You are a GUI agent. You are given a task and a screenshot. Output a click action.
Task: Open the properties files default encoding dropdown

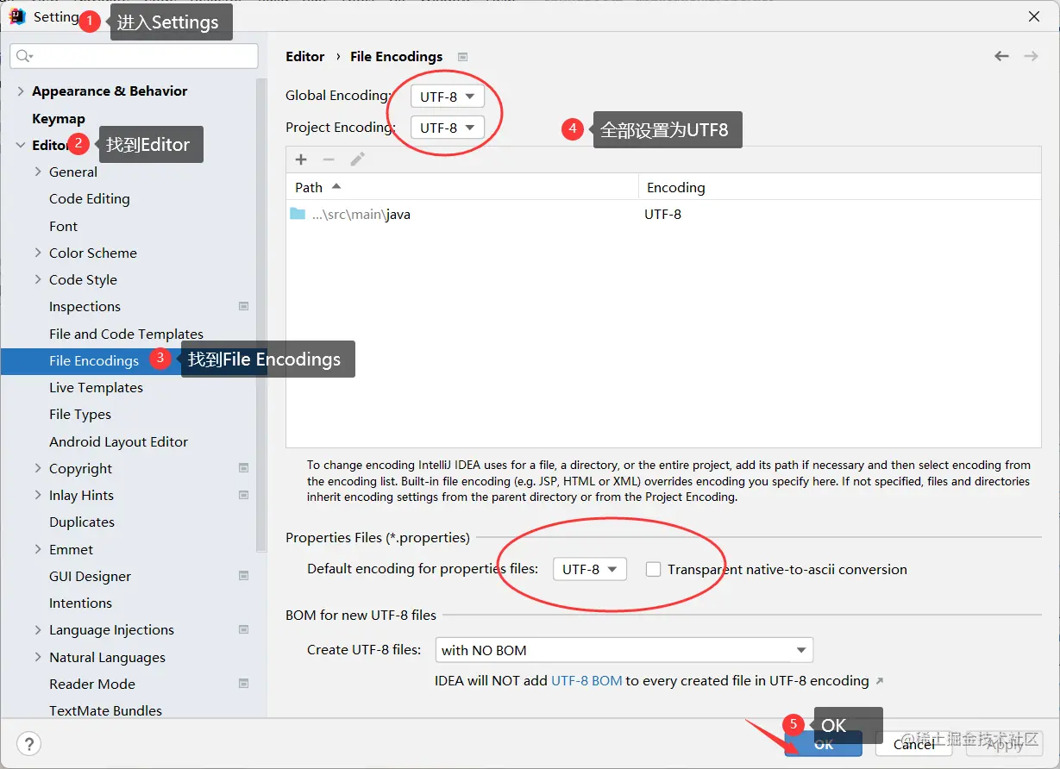pos(590,569)
